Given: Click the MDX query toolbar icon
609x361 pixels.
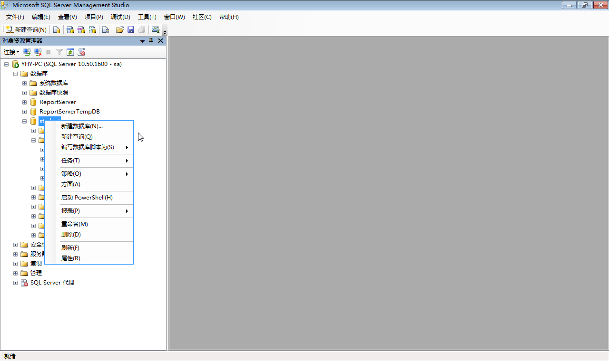Looking at the screenshot, I should coord(70,29).
